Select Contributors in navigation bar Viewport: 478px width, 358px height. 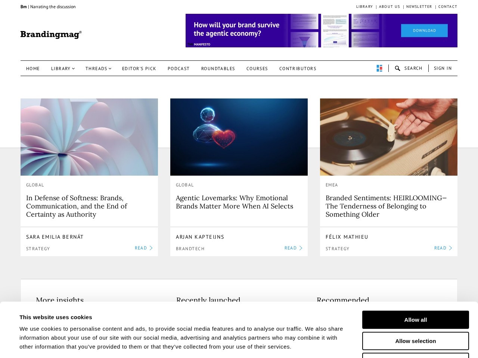298,69
